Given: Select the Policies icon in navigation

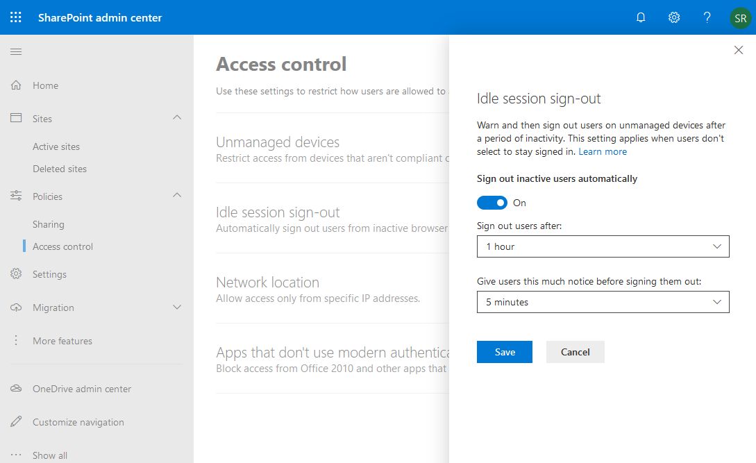Looking at the screenshot, I should point(15,196).
